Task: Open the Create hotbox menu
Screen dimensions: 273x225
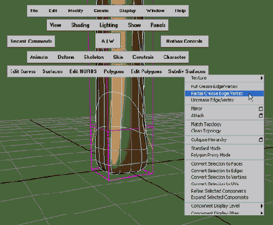Action: 101,11
